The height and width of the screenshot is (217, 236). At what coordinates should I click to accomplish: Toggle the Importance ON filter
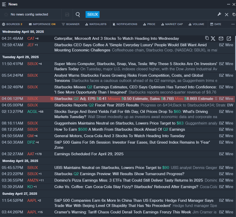pos(42,24)
